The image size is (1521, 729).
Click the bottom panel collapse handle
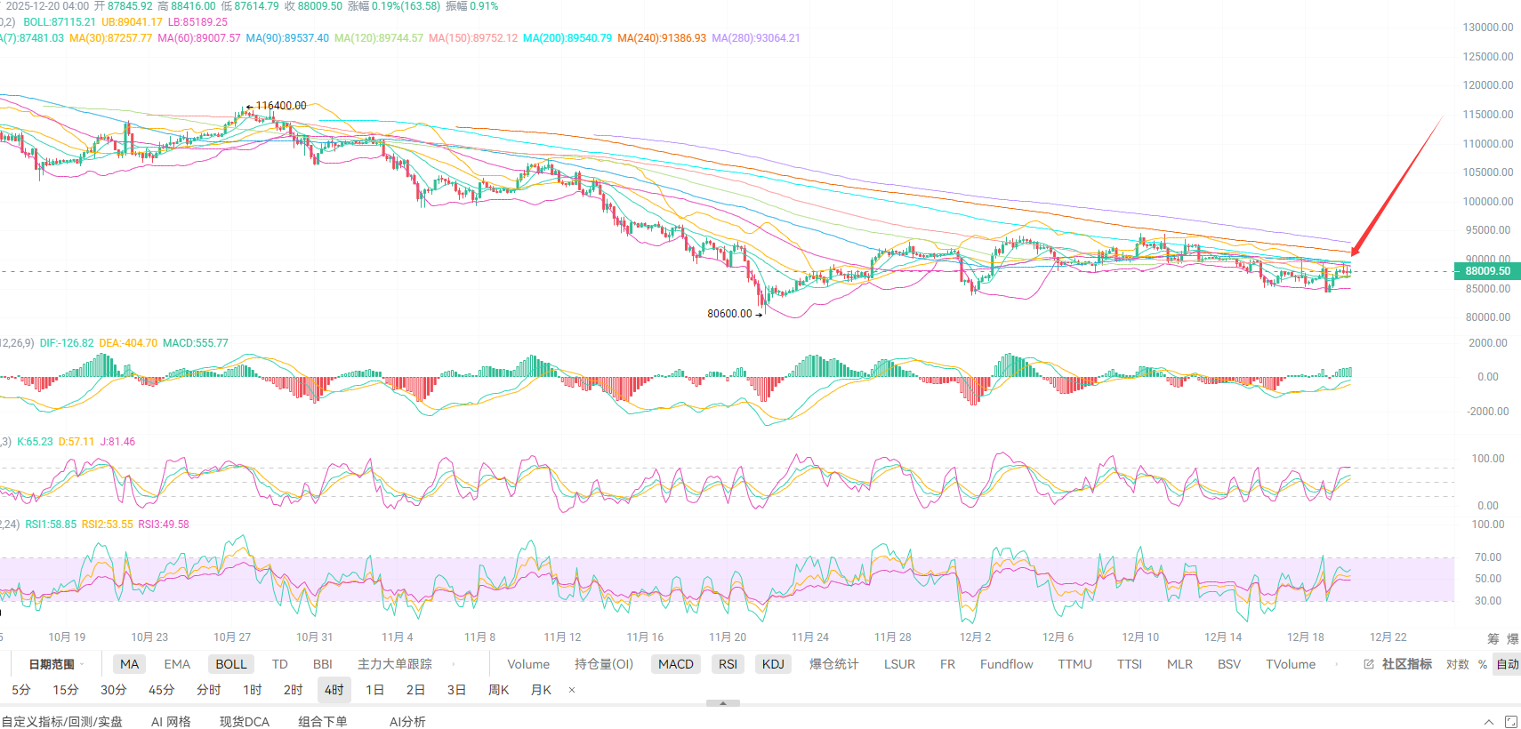pos(723,703)
